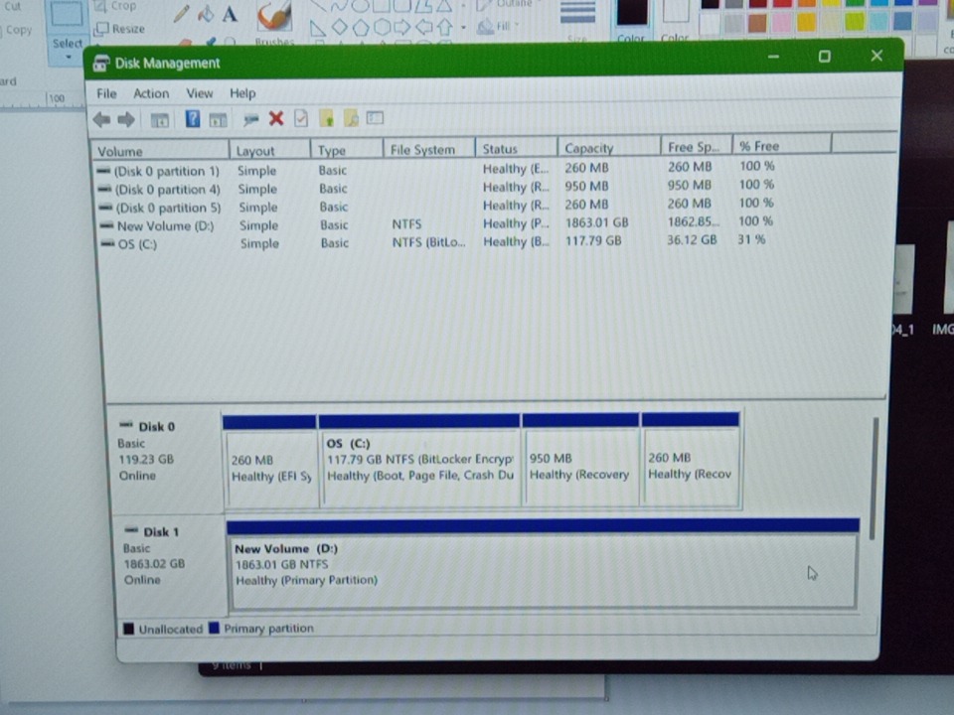This screenshot has width=954, height=715.
Task: Click Copy in Paint clipboard group
Action: click(x=19, y=30)
